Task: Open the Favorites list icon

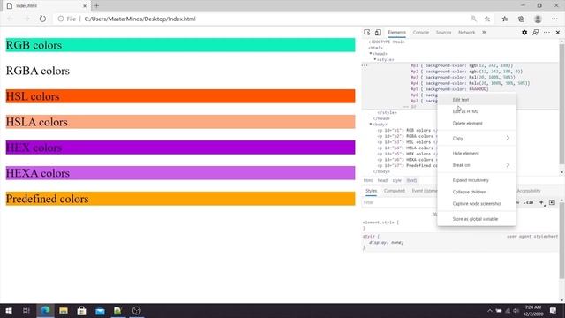Action: pos(505,19)
